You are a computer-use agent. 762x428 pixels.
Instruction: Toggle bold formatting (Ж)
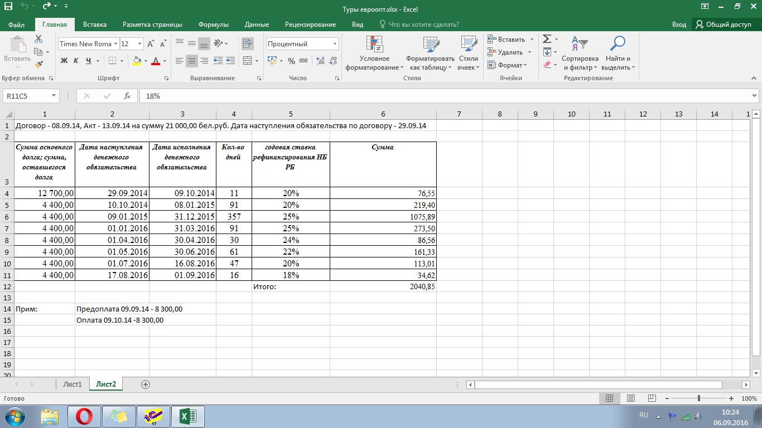pyautogui.click(x=64, y=61)
